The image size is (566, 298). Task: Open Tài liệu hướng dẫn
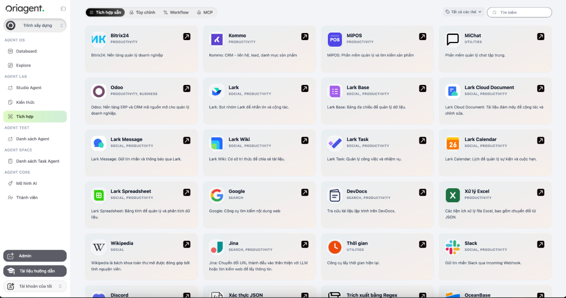[35, 271]
